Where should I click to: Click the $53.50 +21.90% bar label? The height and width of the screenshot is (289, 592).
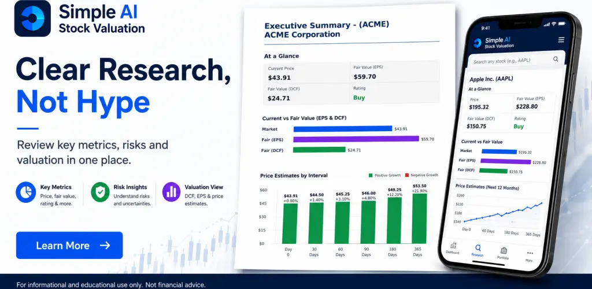point(420,188)
